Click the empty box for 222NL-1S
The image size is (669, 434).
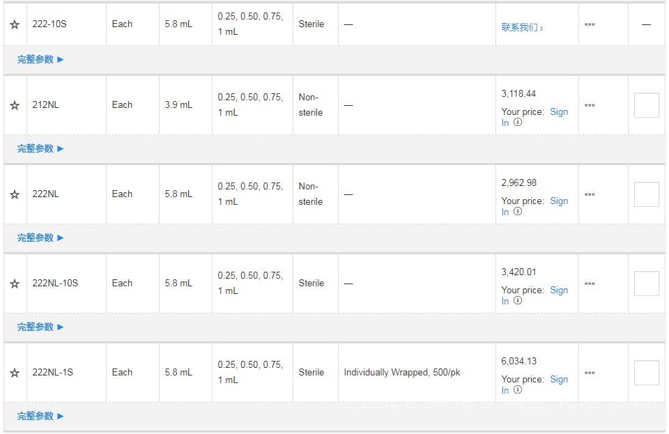click(x=646, y=373)
